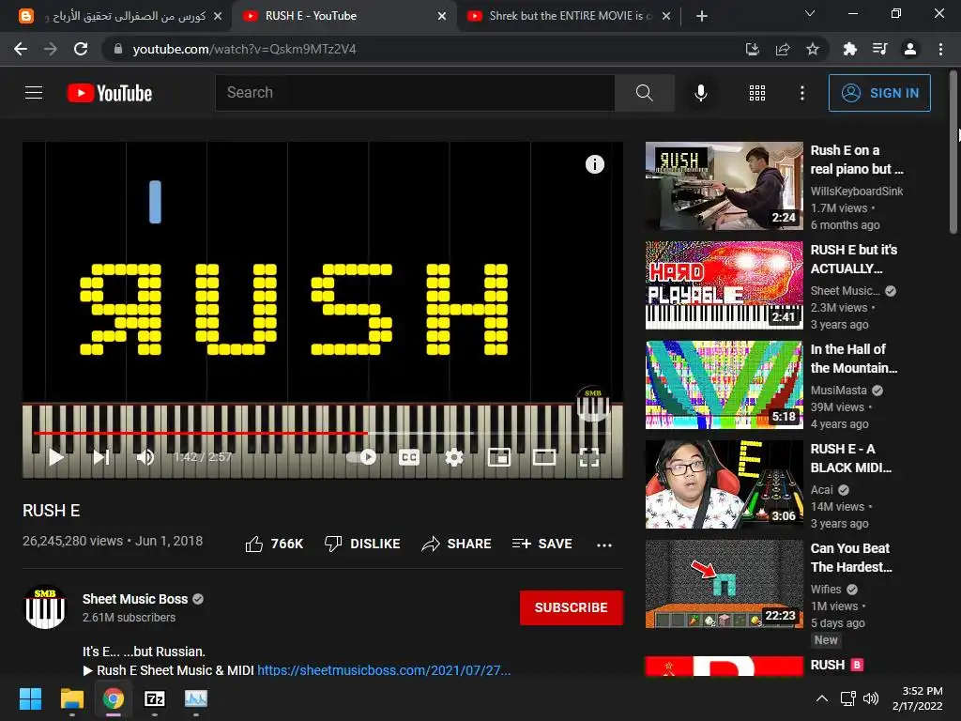
Task: Close the RUSH E tab
Action: (442, 16)
